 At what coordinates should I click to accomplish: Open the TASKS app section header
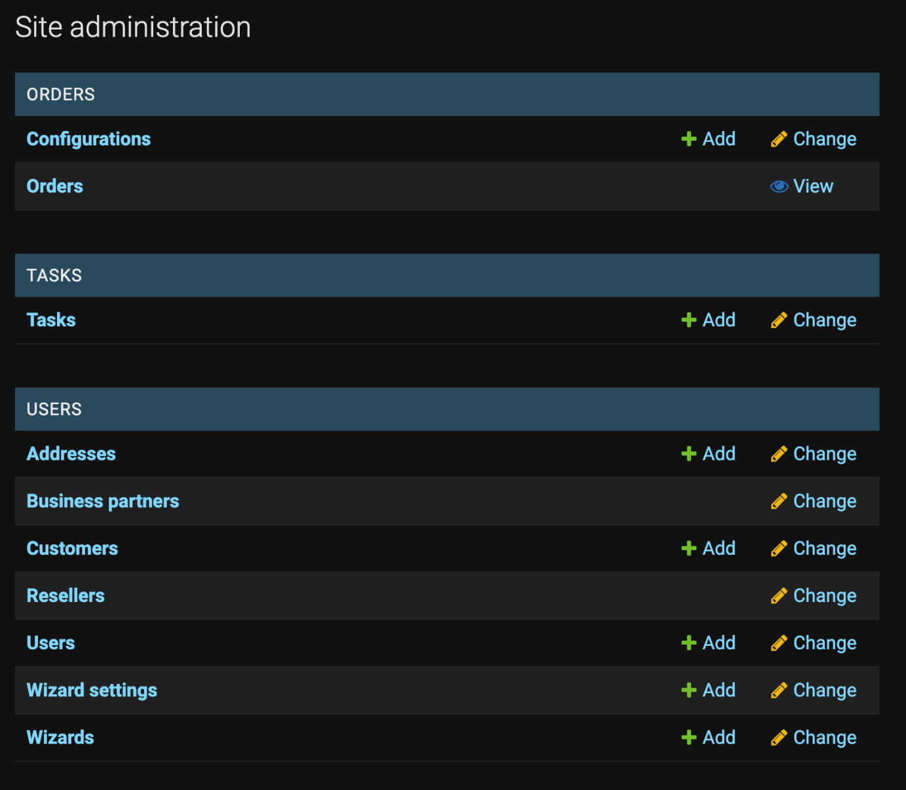[54, 275]
